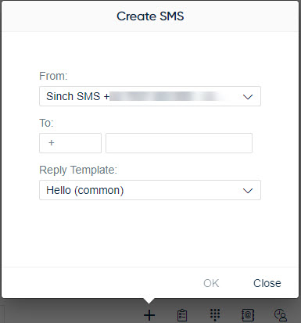Open the Hello (common) template dropdown
This screenshot has width=301, height=323.
coord(150,190)
